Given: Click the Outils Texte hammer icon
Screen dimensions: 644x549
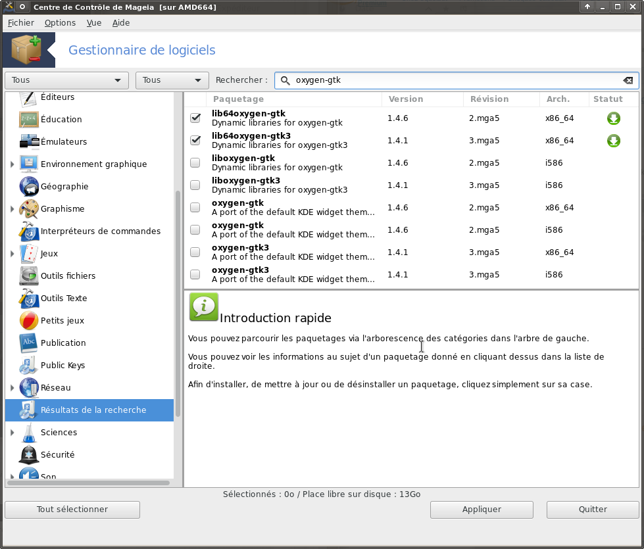Looking at the screenshot, I should [29, 298].
